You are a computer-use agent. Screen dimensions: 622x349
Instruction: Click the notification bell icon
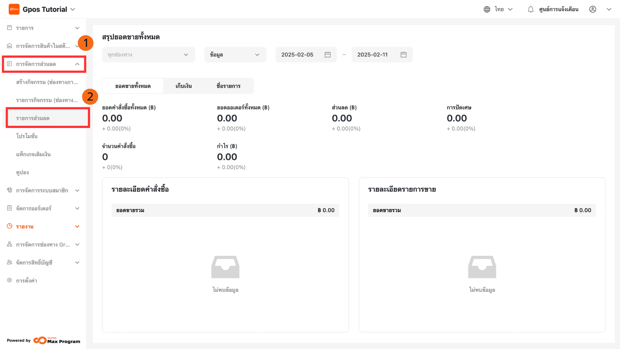(x=530, y=9)
